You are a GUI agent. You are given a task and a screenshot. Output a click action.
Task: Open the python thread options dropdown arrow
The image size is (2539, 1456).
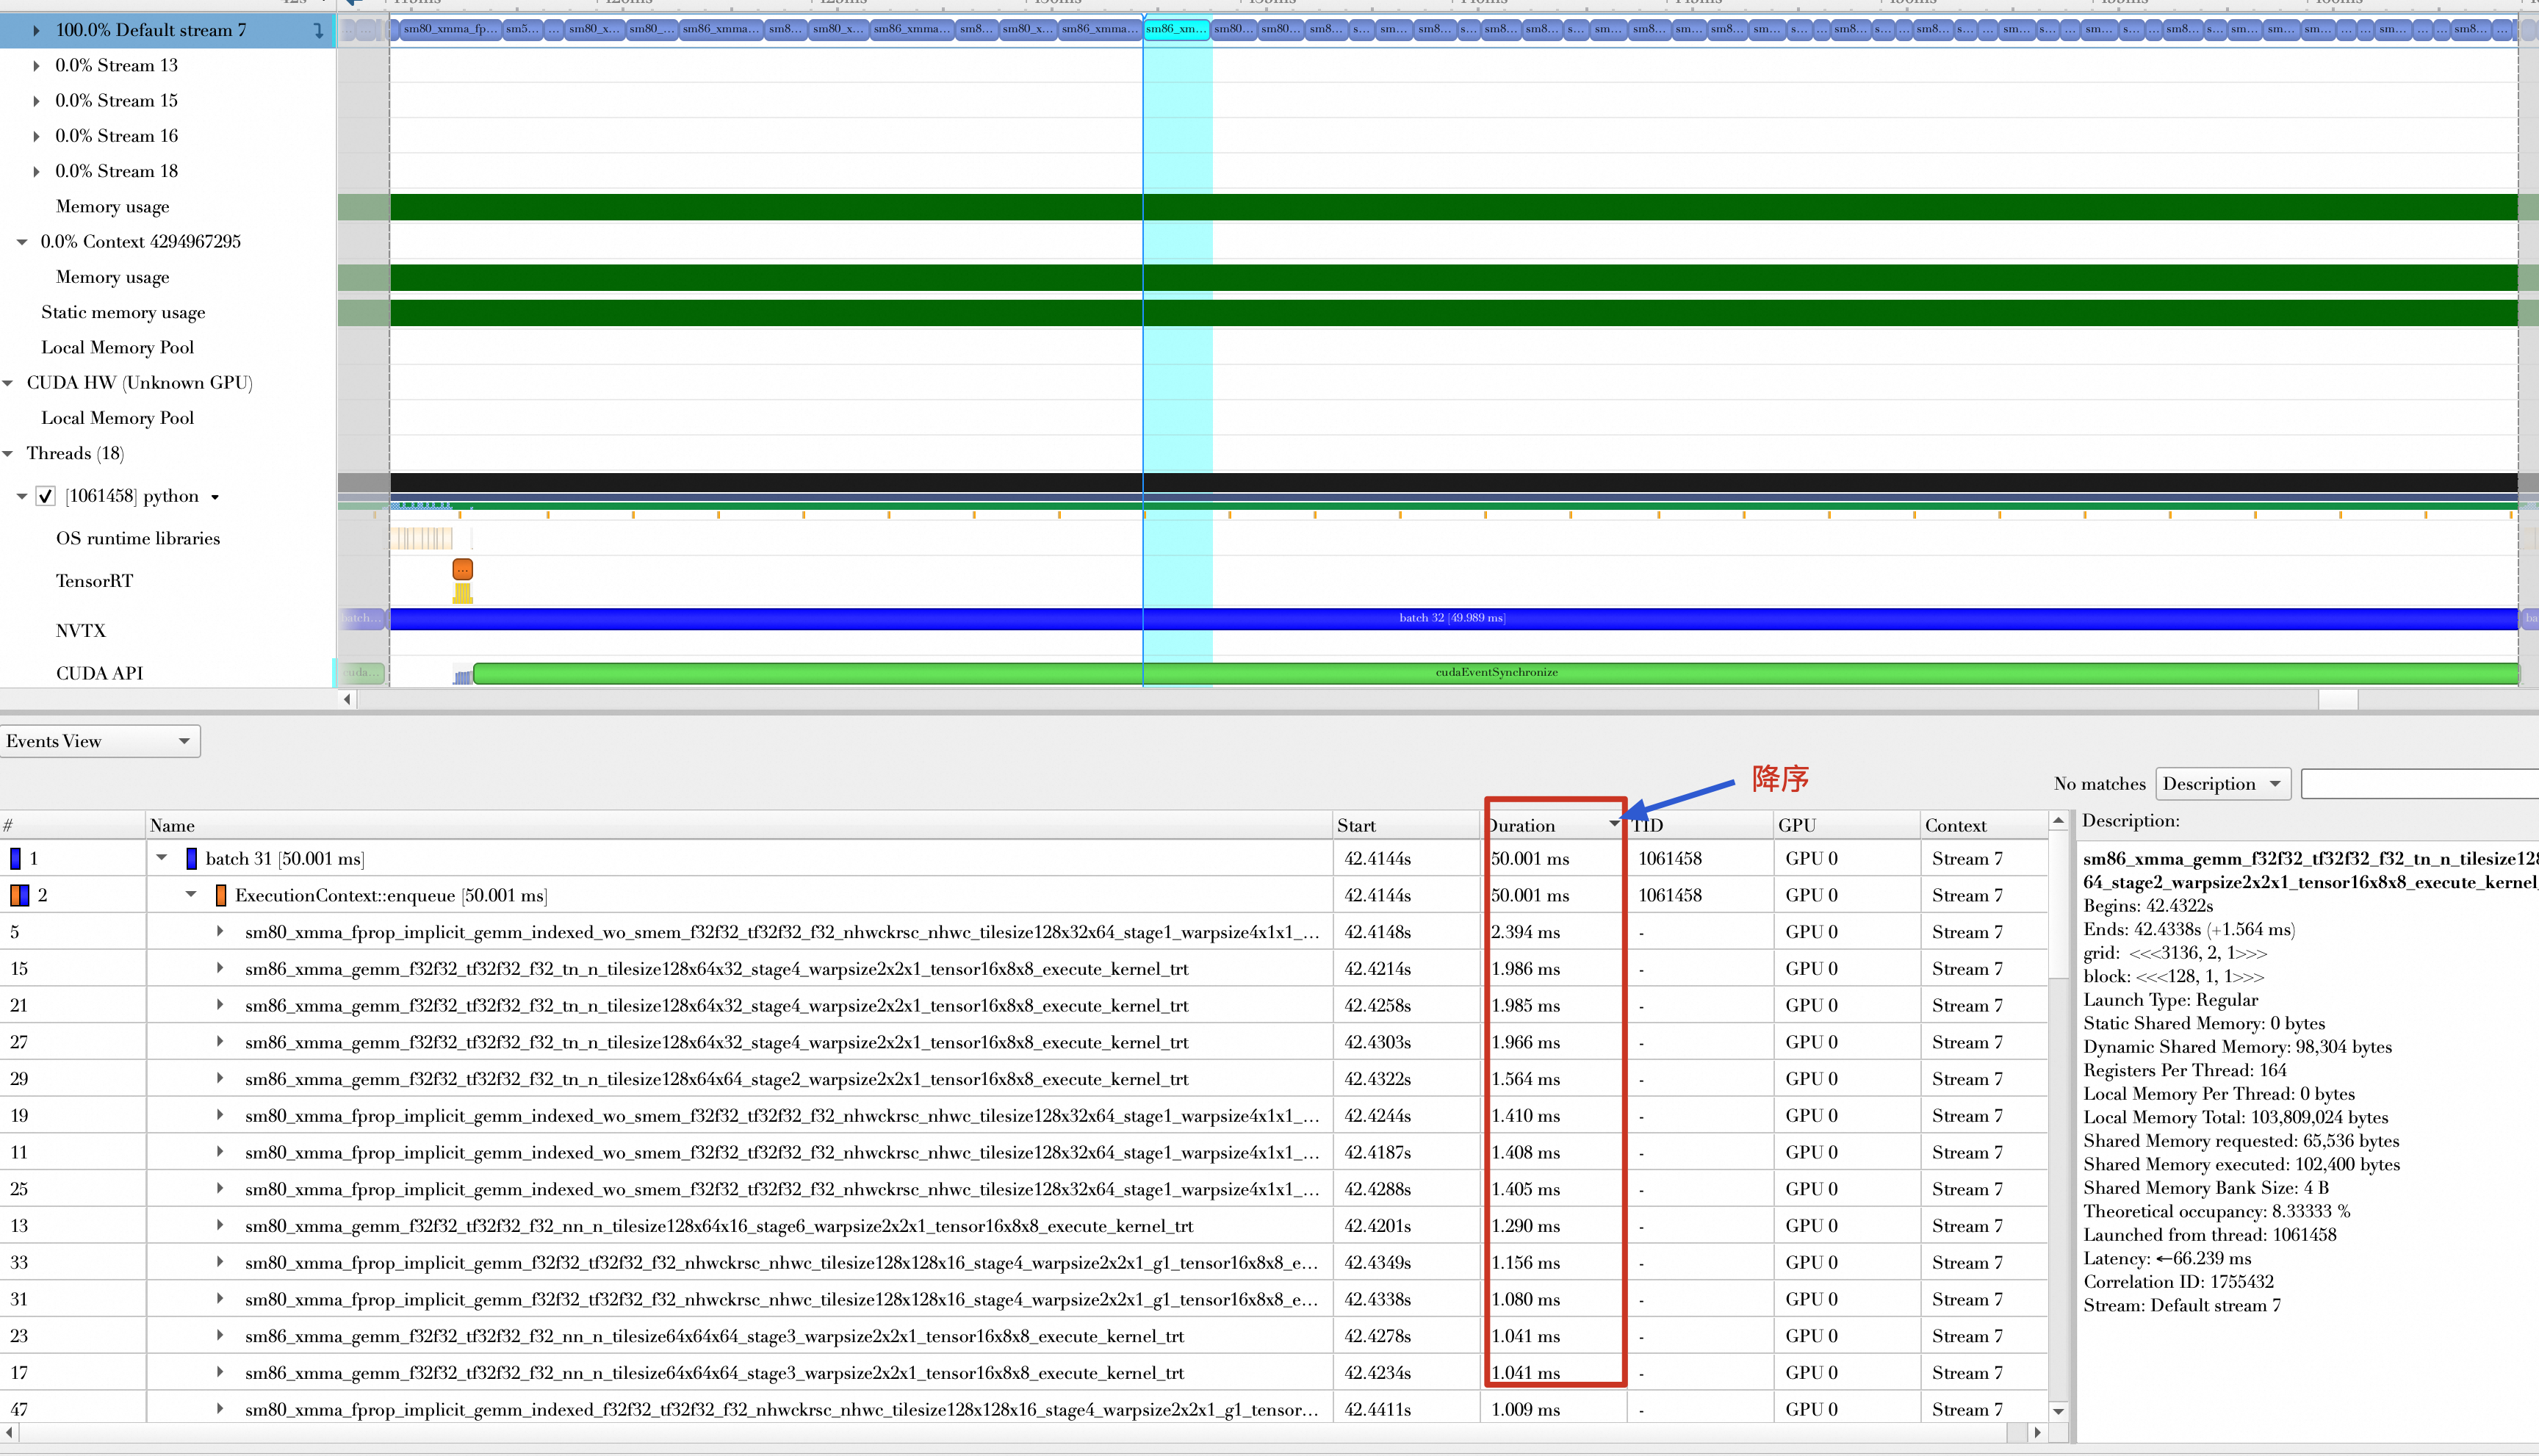[215, 497]
